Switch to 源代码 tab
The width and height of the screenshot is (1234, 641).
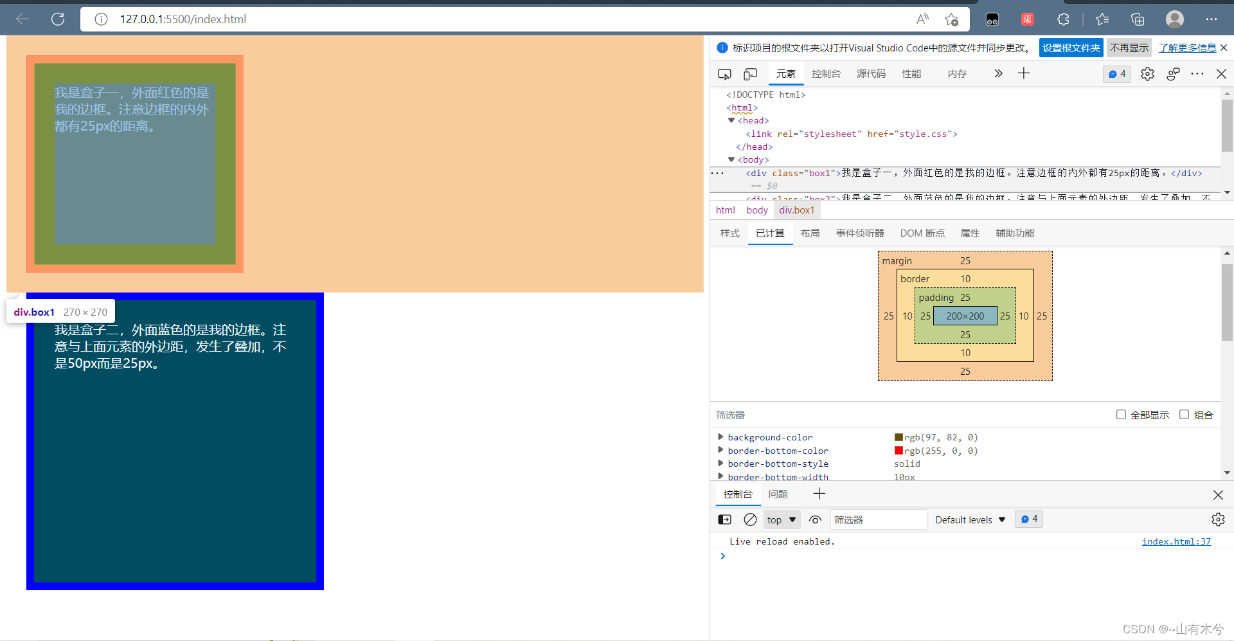pyautogui.click(x=871, y=74)
